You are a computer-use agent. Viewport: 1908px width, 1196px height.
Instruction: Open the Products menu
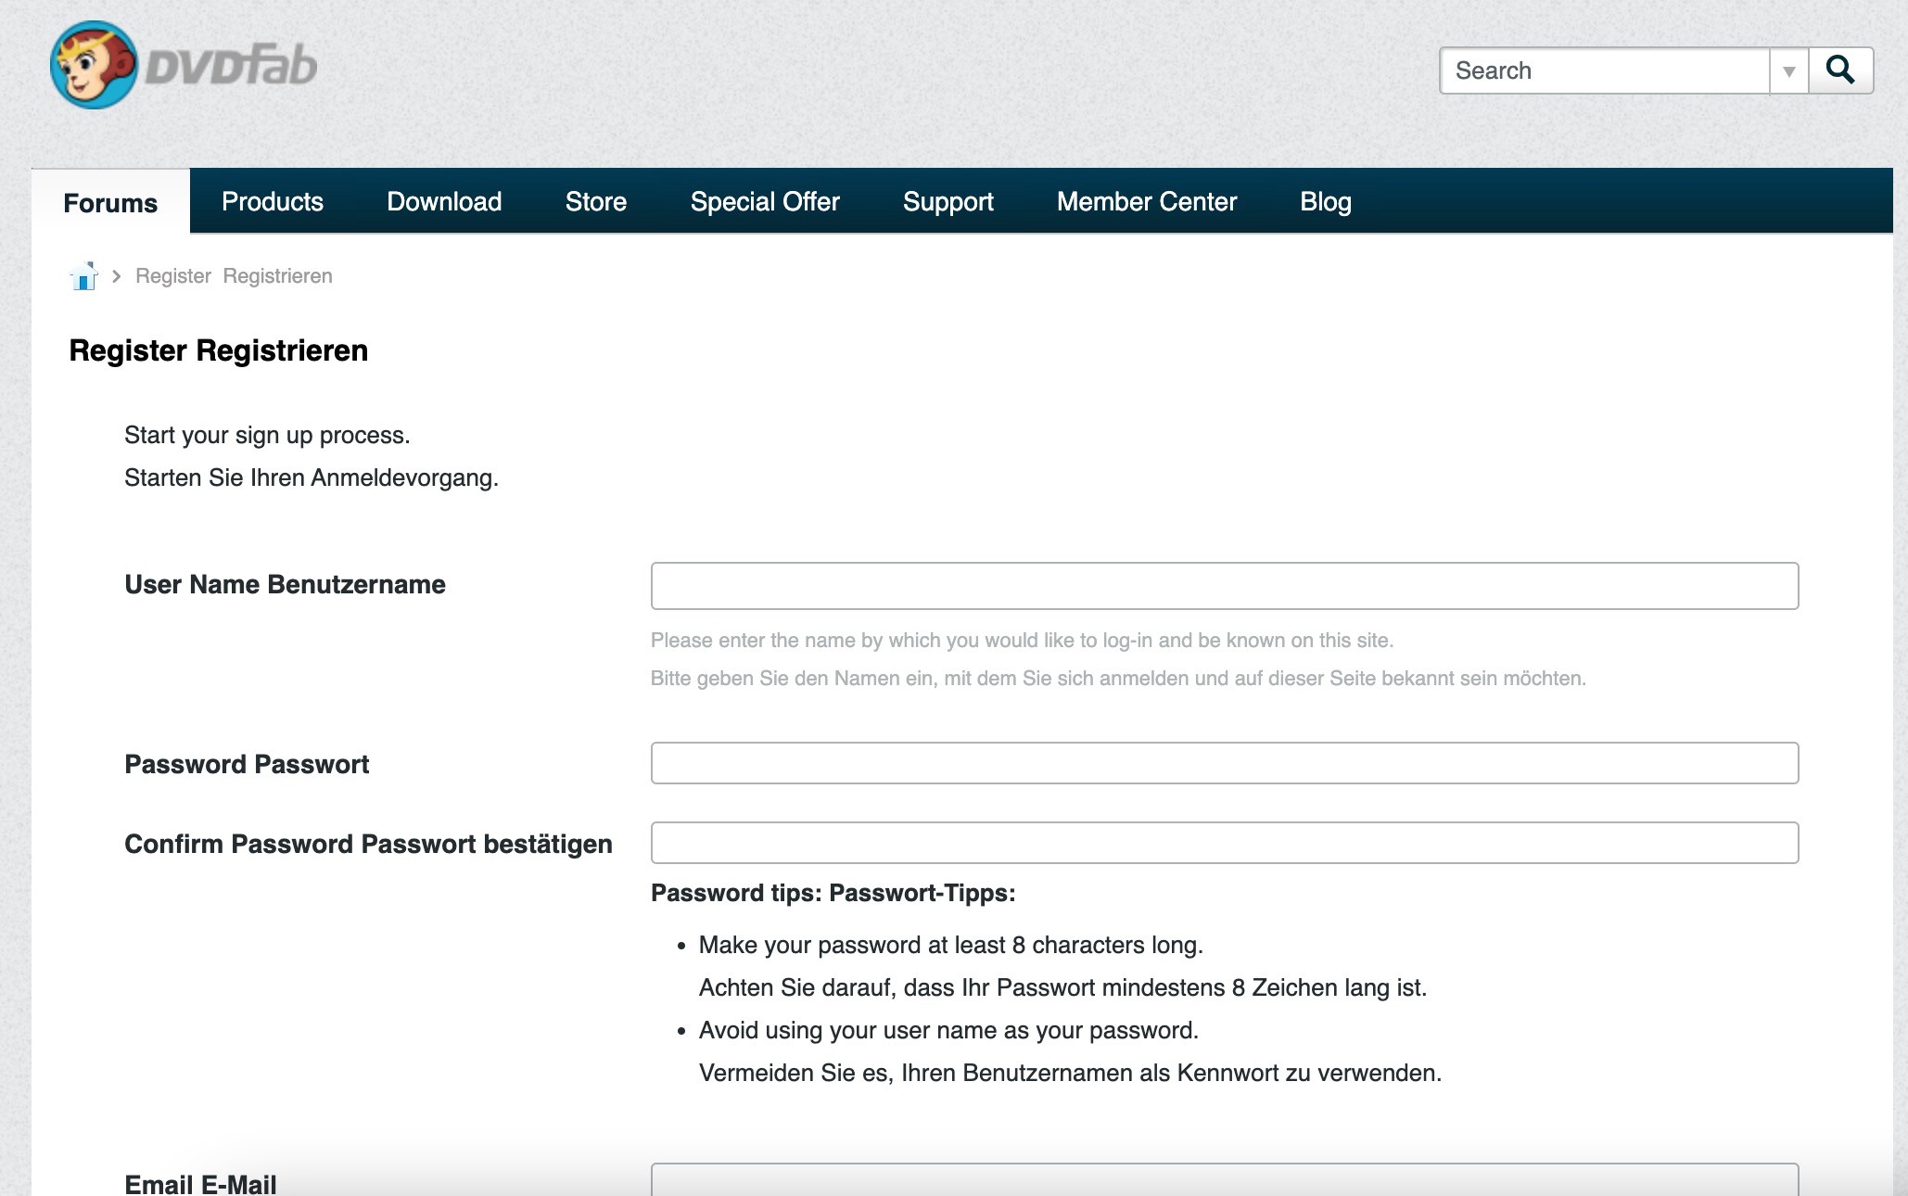pyautogui.click(x=273, y=201)
